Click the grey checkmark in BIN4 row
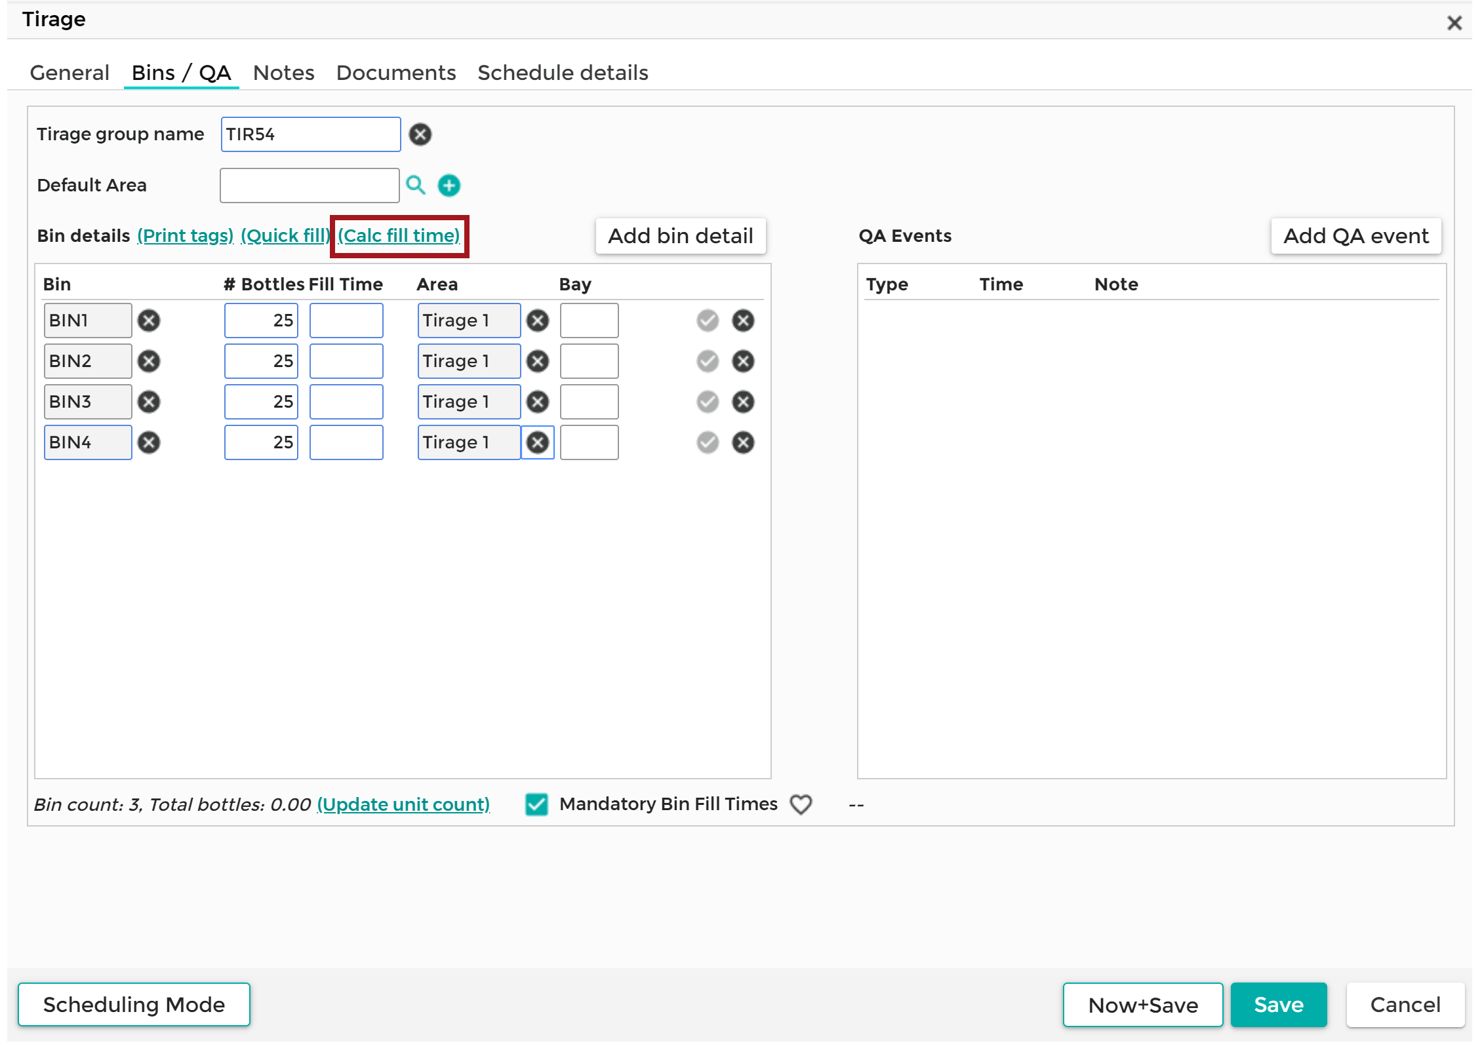The height and width of the screenshot is (1052, 1482). coord(708,442)
